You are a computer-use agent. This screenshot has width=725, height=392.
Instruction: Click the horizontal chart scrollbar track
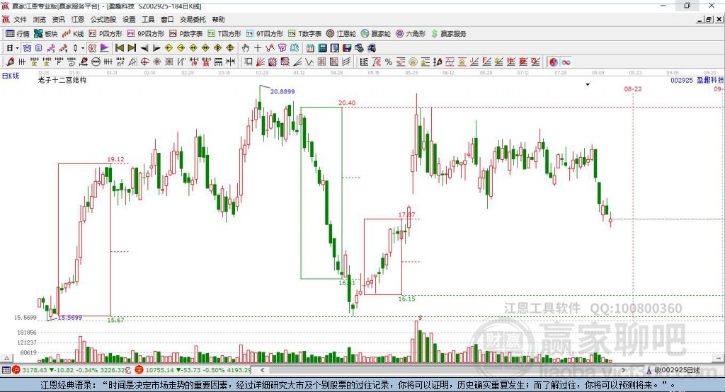click(443, 370)
